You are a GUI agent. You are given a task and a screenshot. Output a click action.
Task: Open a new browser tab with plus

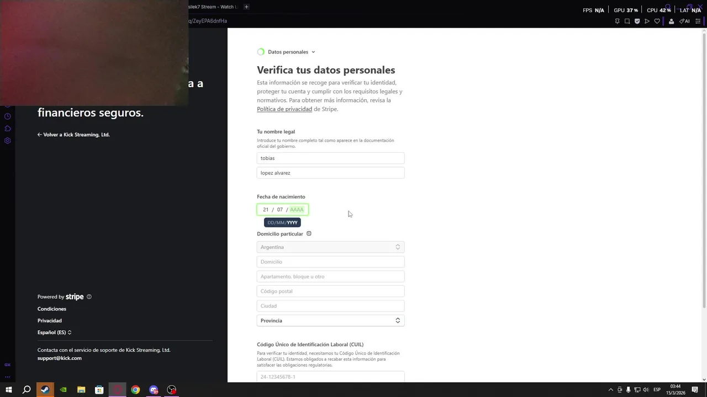pos(246,7)
